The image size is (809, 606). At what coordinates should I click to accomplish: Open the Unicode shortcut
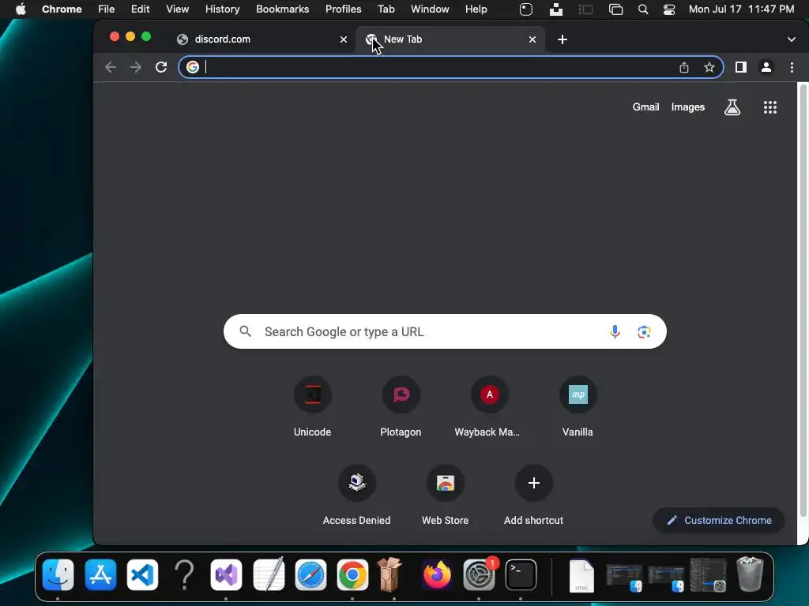[312, 407]
